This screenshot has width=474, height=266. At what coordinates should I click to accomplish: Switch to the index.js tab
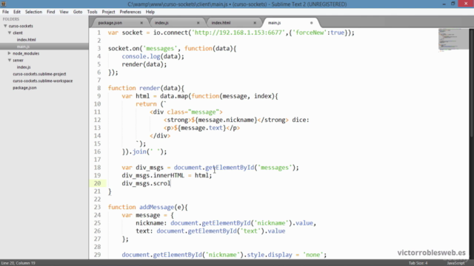pos(161,23)
